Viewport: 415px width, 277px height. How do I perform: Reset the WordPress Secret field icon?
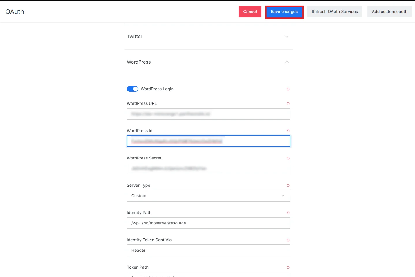point(288,158)
